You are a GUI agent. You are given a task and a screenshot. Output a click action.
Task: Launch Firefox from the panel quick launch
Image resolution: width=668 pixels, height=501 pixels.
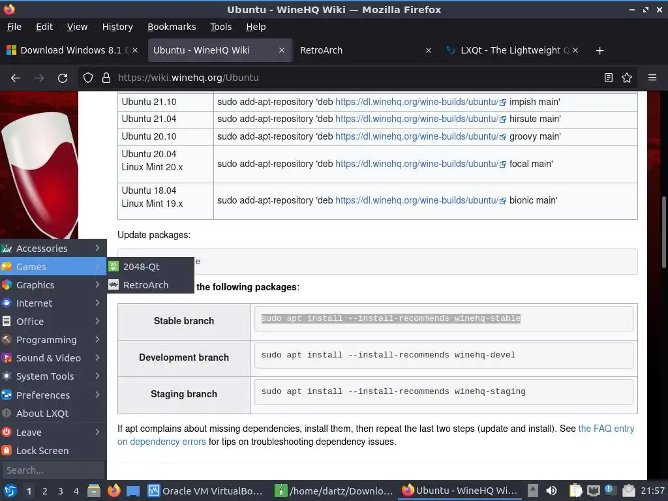coord(114,491)
